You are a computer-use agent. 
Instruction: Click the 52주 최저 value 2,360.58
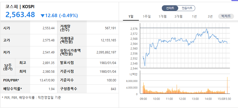(49, 71)
